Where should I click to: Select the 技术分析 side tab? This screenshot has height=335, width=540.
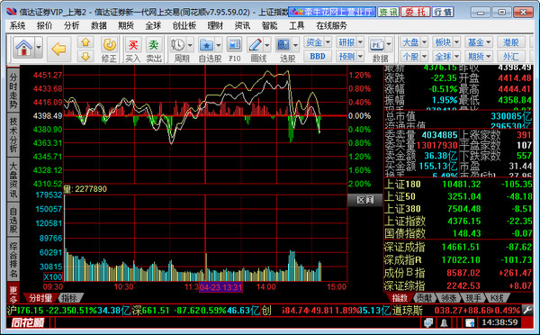(x=13, y=135)
